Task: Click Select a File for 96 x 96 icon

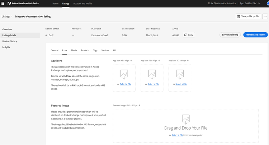Action: (153, 84)
